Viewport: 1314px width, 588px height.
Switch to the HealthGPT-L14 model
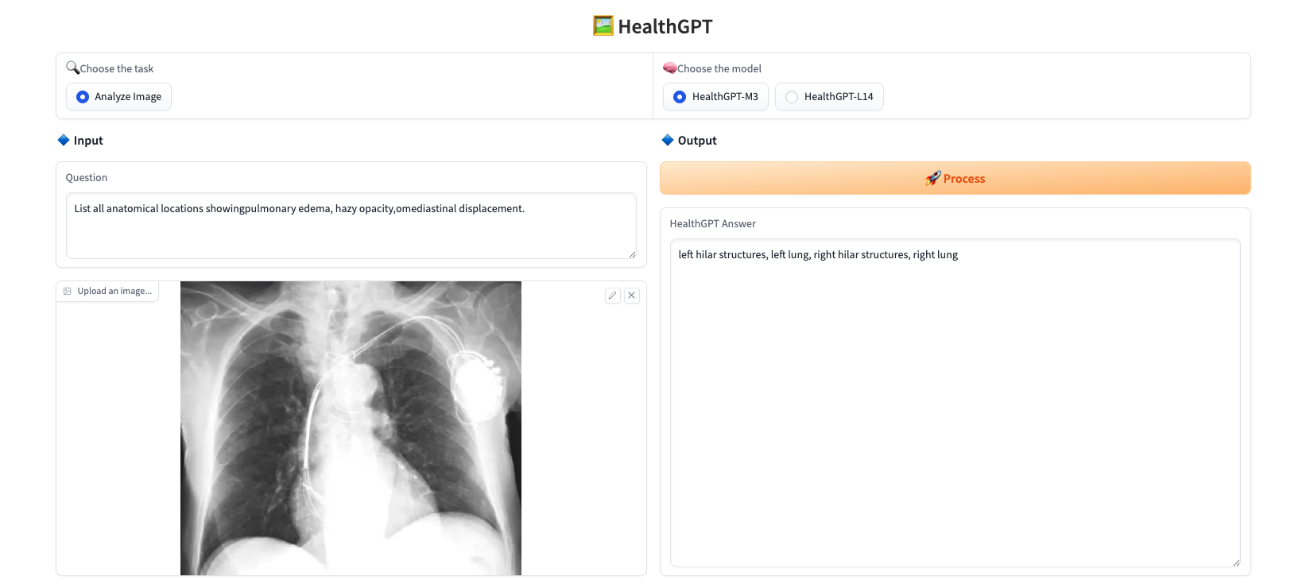coord(792,97)
